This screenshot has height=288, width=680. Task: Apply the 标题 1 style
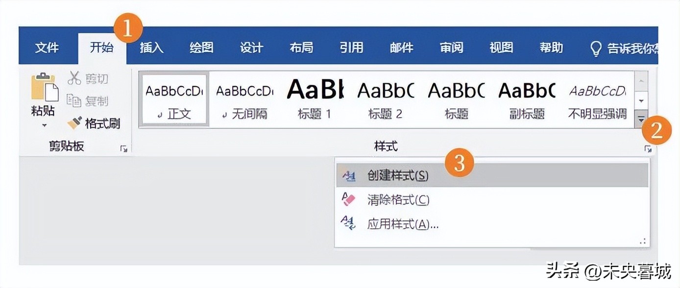[315, 99]
